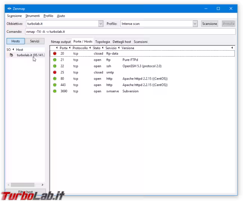Open the Aiuto menu
The image size is (243, 201).
(x=61, y=16)
